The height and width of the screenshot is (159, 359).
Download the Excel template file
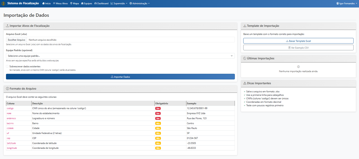coord(298,41)
